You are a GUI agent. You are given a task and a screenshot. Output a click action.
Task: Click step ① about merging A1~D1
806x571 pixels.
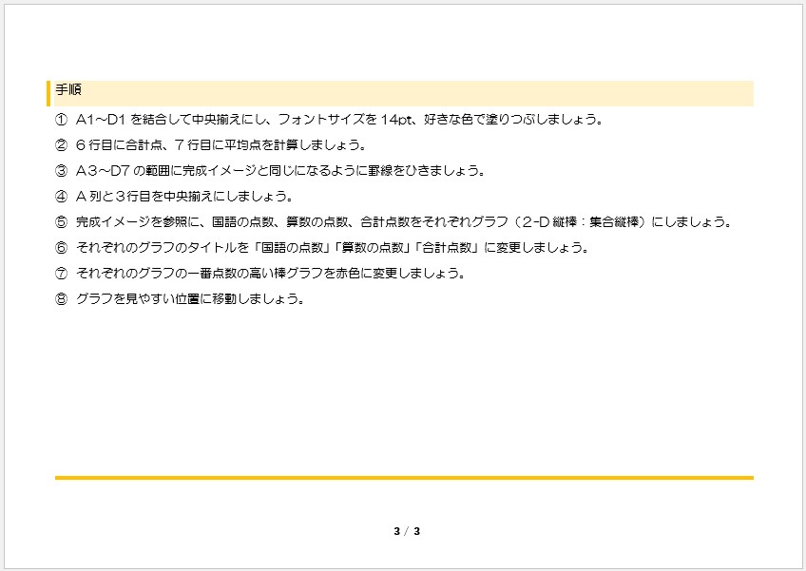pos(329,120)
